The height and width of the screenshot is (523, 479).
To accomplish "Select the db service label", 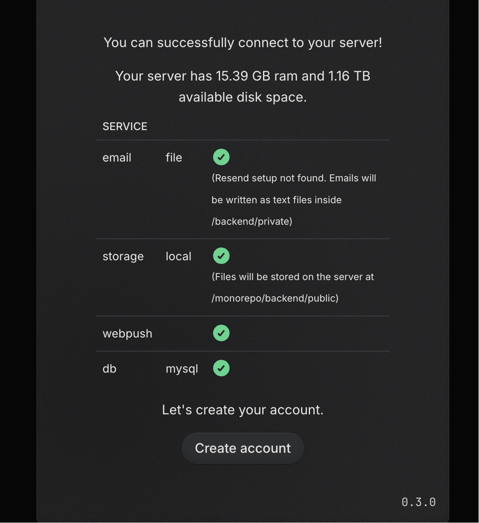I will tap(109, 368).
